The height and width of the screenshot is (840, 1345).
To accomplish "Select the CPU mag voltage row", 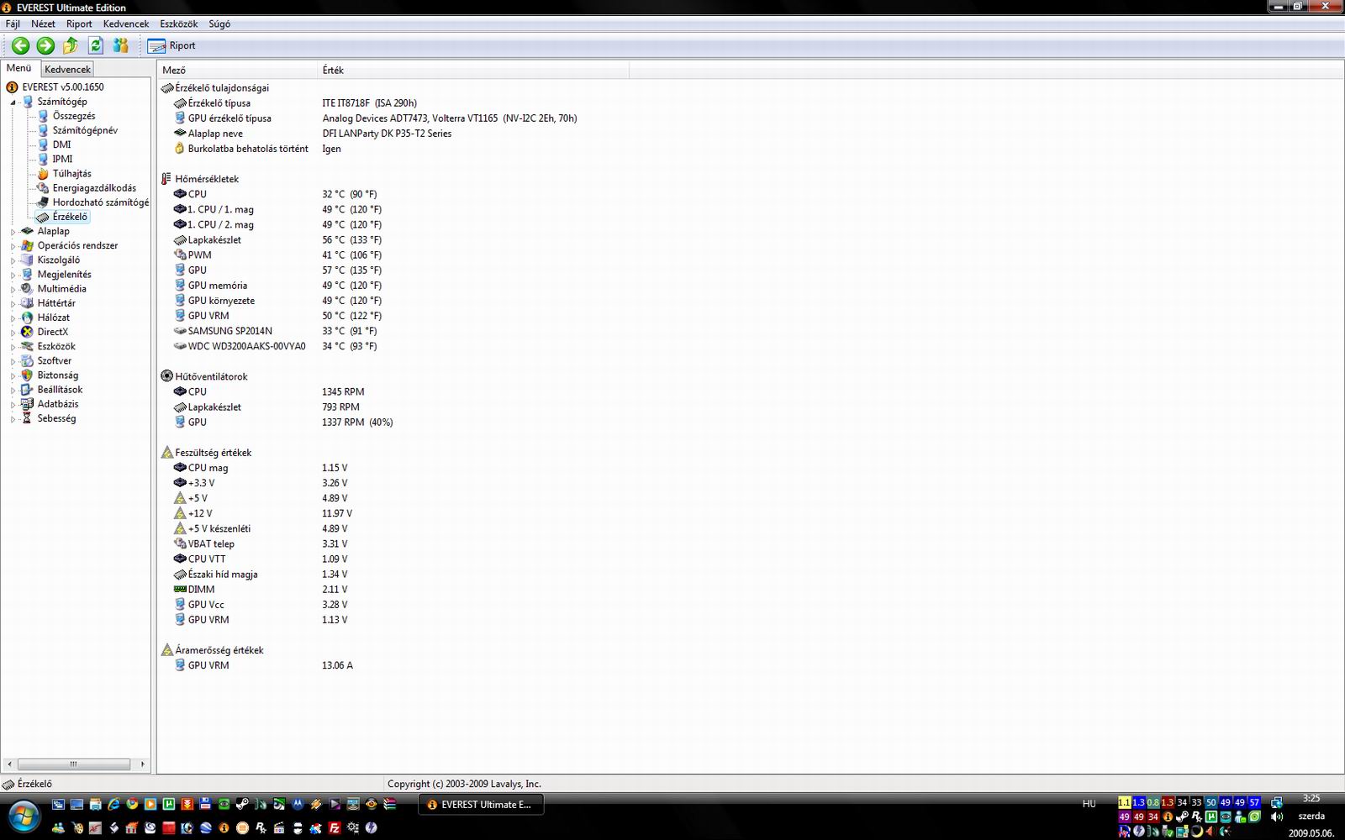I will coord(261,468).
